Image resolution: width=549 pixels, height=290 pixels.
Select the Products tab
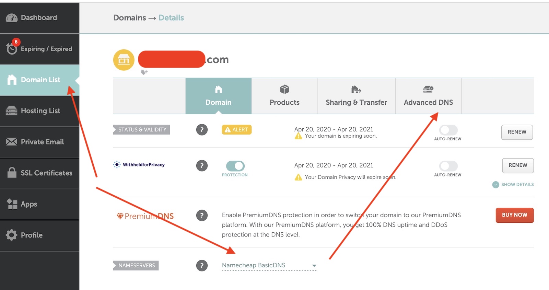click(x=284, y=96)
